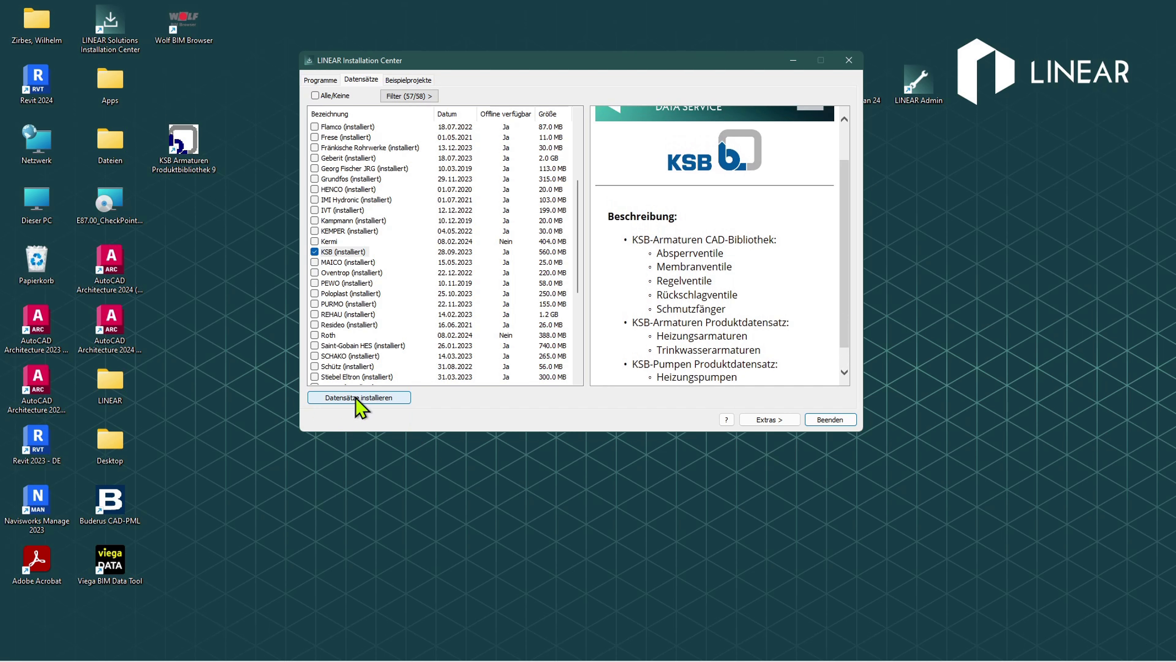
Task: Open the Beispielprojekte tab
Action: pyautogui.click(x=408, y=80)
